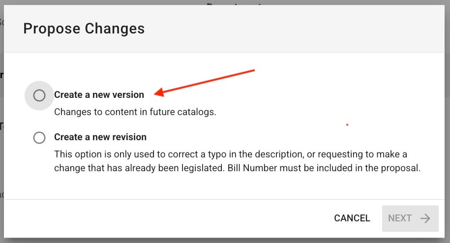Click the empty footer area left of CANCEL
Viewport: 450px width, 243px height.
[166, 218]
